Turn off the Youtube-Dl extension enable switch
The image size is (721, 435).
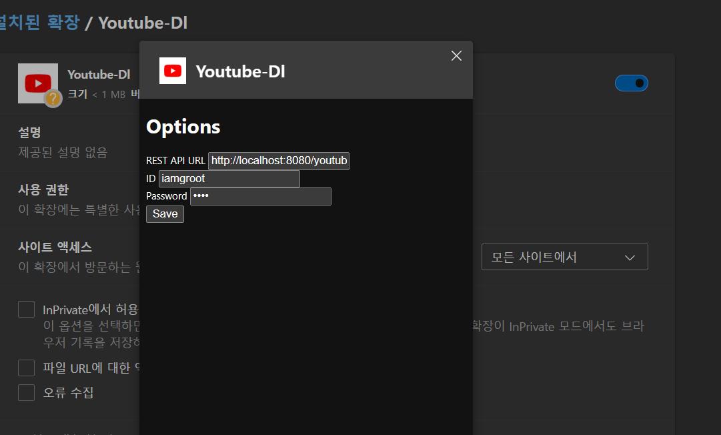click(x=631, y=83)
